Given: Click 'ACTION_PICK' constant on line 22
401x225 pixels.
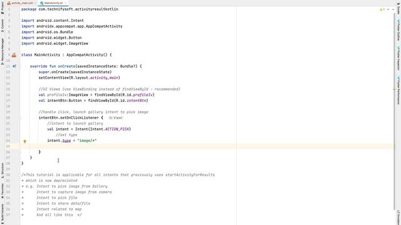Looking at the screenshot, I should point(117,129).
